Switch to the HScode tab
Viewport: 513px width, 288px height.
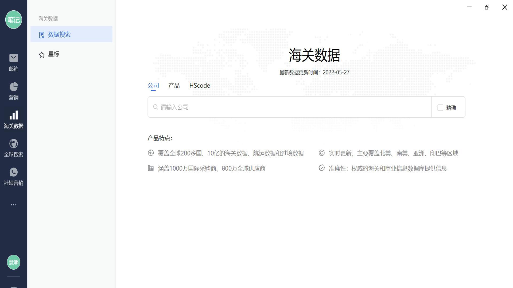(200, 86)
